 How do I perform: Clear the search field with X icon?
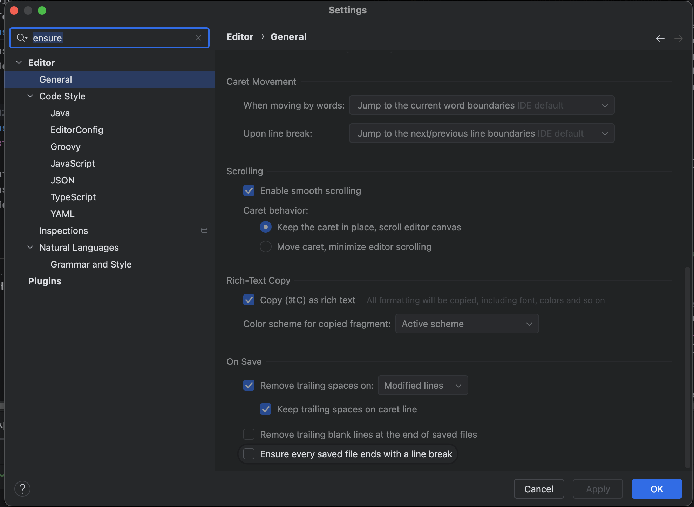(198, 38)
